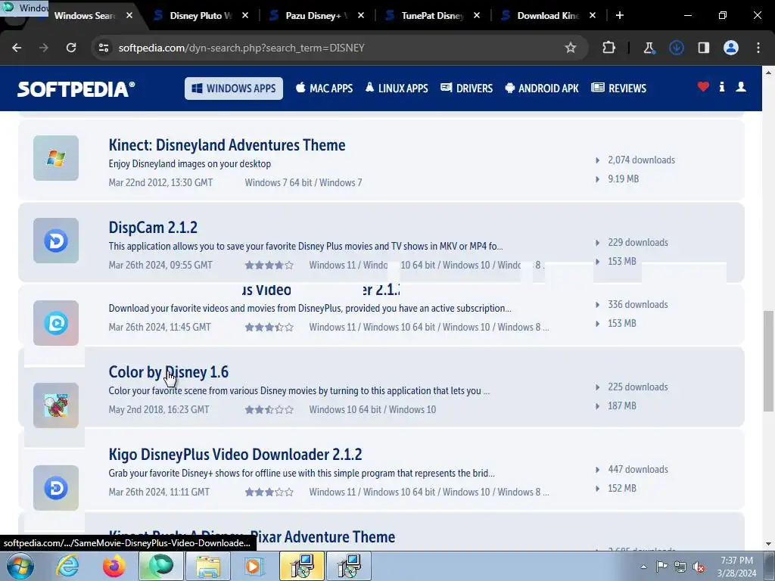Click the '225 downloads' text
Image resolution: width=775 pixels, height=581 pixels.
point(637,387)
